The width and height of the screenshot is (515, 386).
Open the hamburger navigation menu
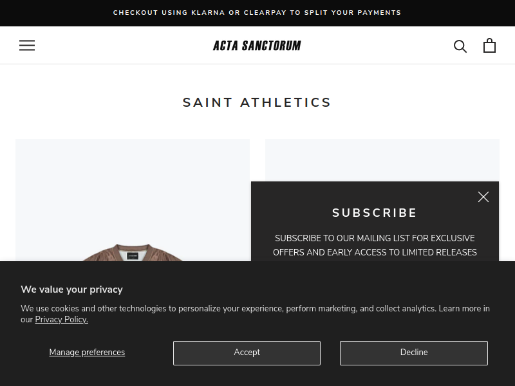tap(27, 45)
